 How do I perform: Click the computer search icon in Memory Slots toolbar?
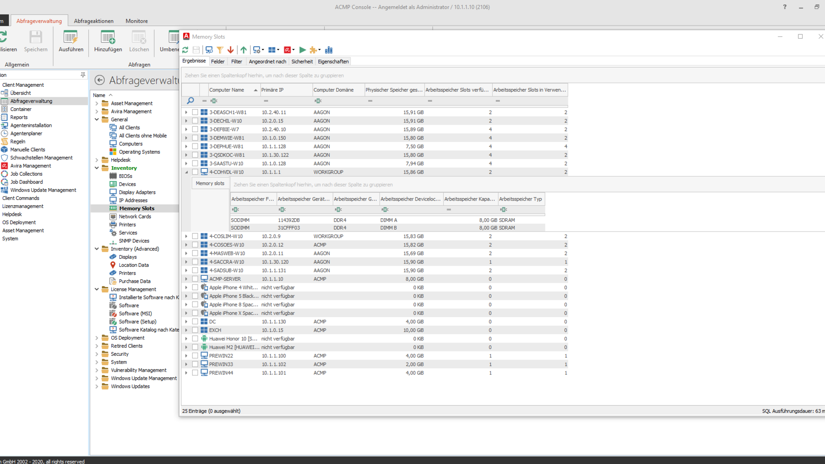tap(209, 50)
